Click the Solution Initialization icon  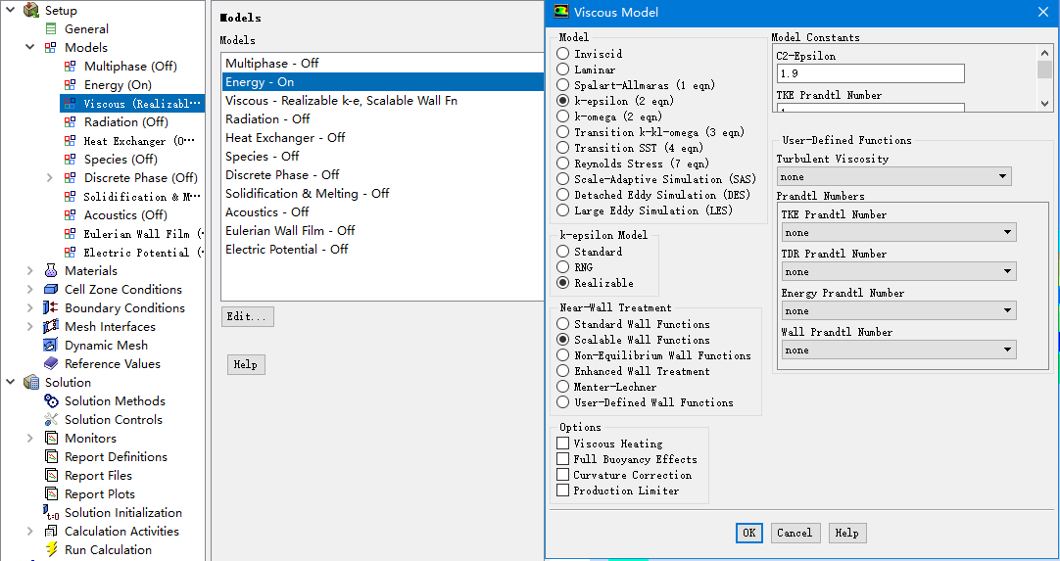[x=51, y=513]
